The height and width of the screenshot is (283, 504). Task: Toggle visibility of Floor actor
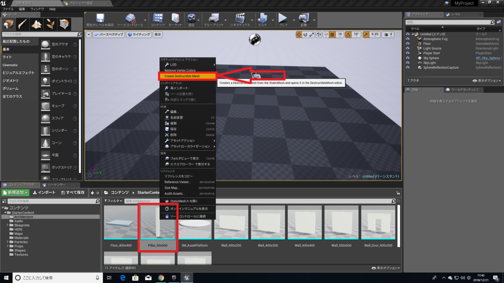408,44
